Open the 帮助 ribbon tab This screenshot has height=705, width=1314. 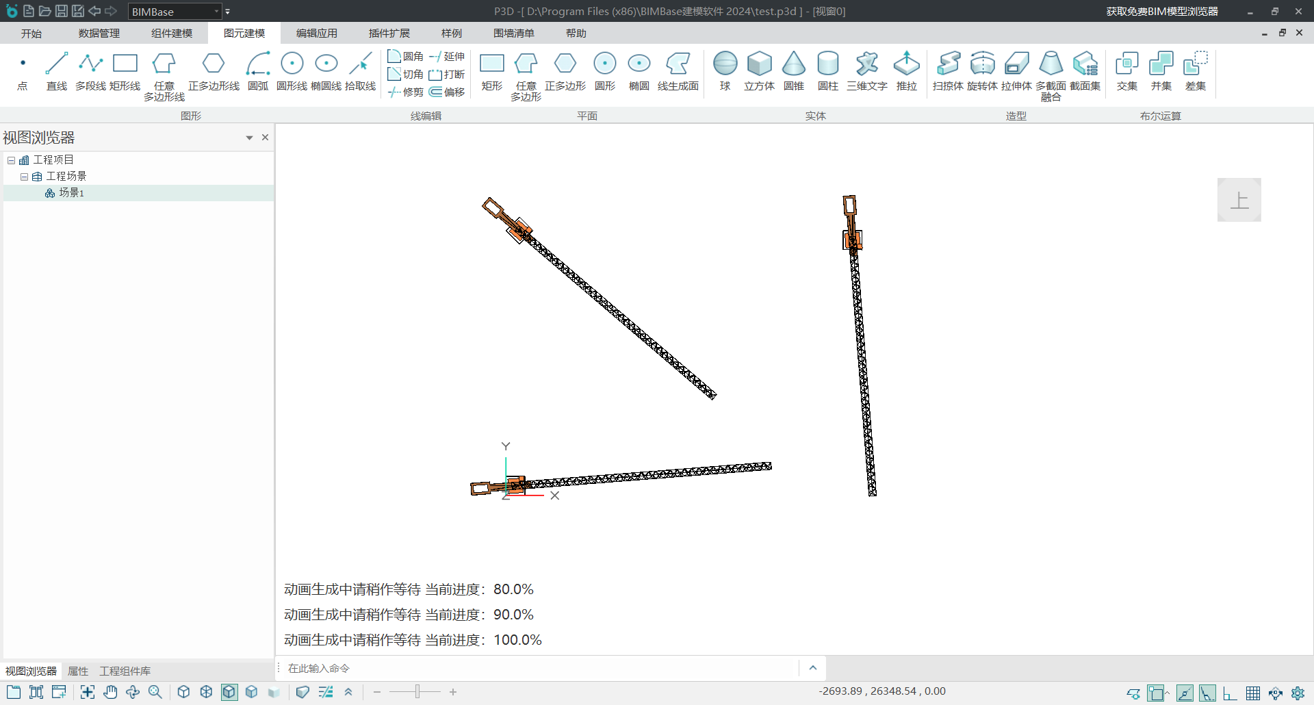(x=576, y=34)
